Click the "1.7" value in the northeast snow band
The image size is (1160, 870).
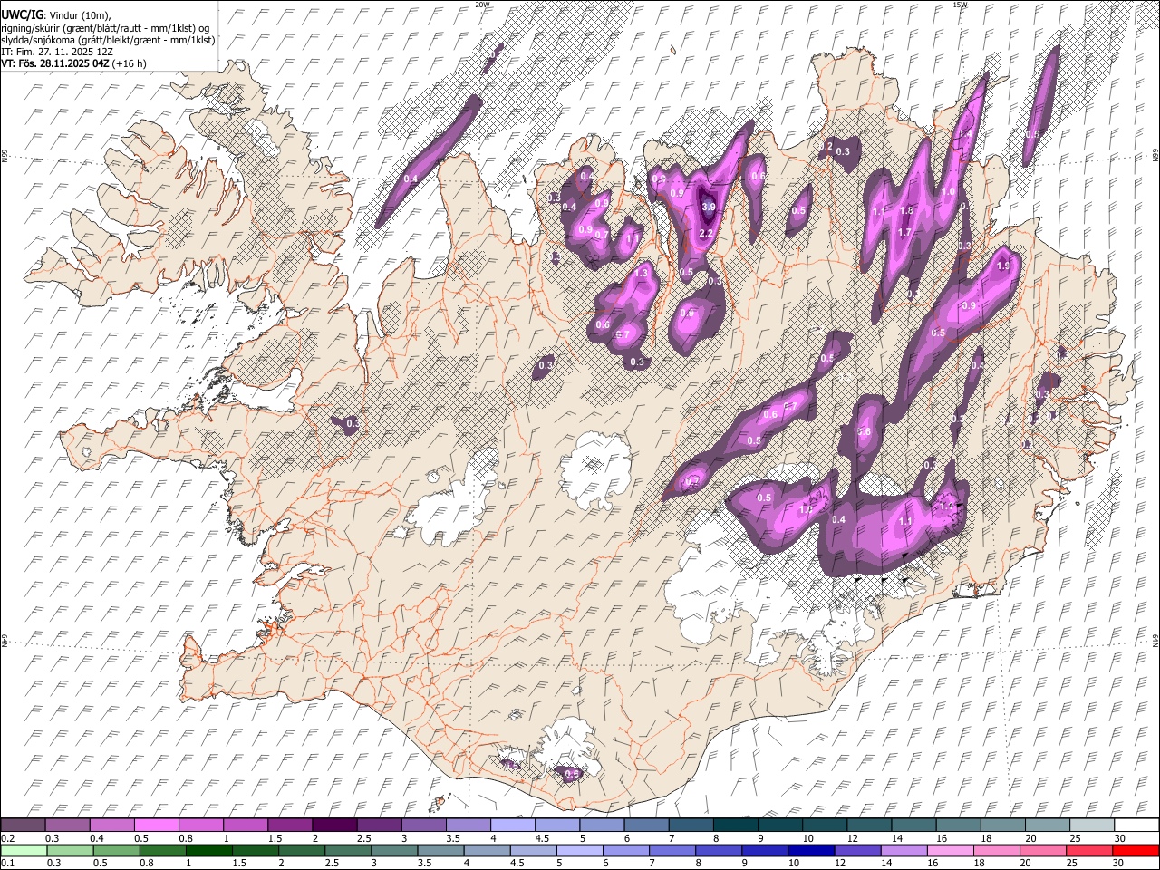(904, 233)
